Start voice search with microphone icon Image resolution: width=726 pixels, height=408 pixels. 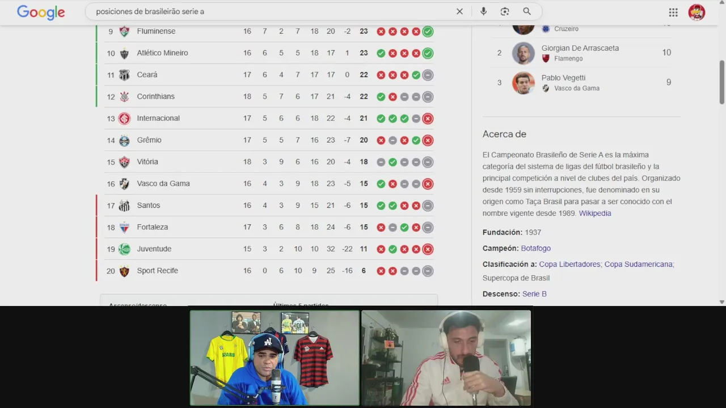pyautogui.click(x=483, y=11)
